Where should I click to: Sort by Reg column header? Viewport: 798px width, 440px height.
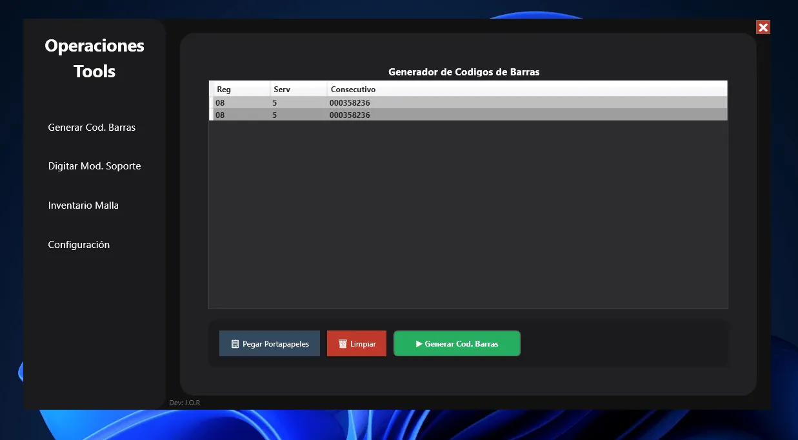(241, 89)
